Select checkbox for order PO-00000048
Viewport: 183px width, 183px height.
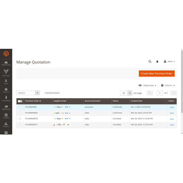click(x=20, y=107)
